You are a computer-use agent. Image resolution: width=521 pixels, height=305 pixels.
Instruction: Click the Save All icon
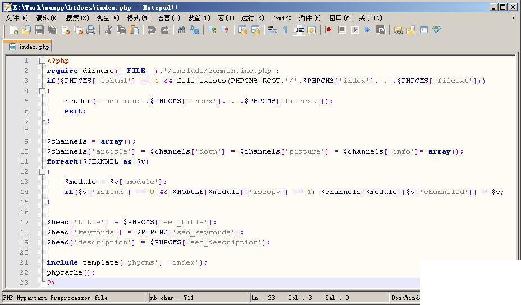point(52,30)
